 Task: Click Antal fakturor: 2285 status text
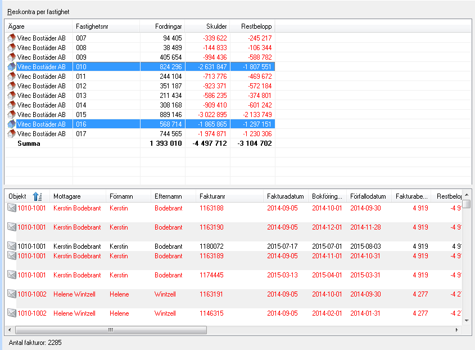[35, 343]
